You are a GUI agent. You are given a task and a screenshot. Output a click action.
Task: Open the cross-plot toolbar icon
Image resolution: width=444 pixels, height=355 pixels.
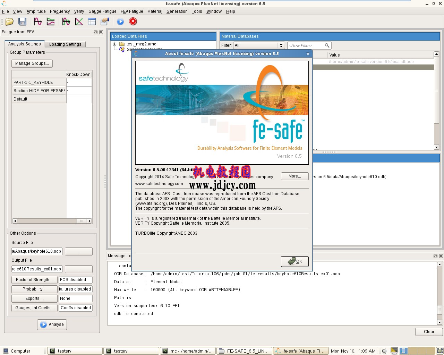click(79, 21)
